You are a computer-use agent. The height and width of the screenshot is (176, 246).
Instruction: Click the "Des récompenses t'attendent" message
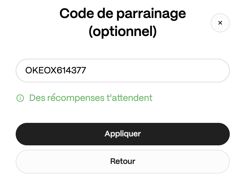coord(91,98)
